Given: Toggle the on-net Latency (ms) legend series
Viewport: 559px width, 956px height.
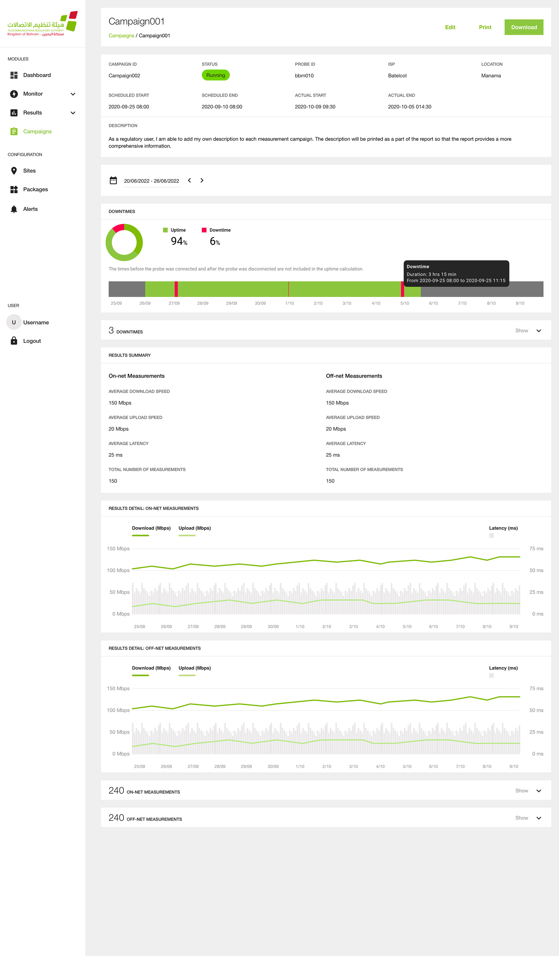Looking at the screenshot, I should click(x=503, y=528).
